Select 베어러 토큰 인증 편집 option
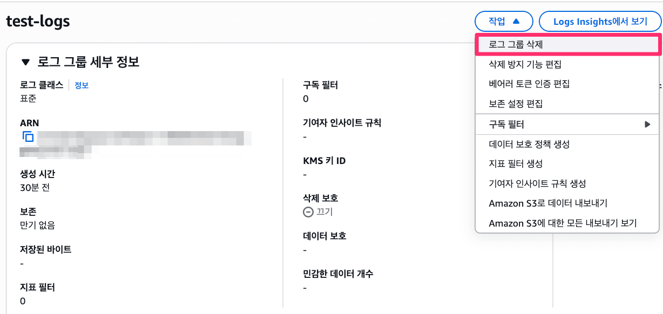Image resolution: width=663 pixels, height=314 pixels. pos(529,84)
